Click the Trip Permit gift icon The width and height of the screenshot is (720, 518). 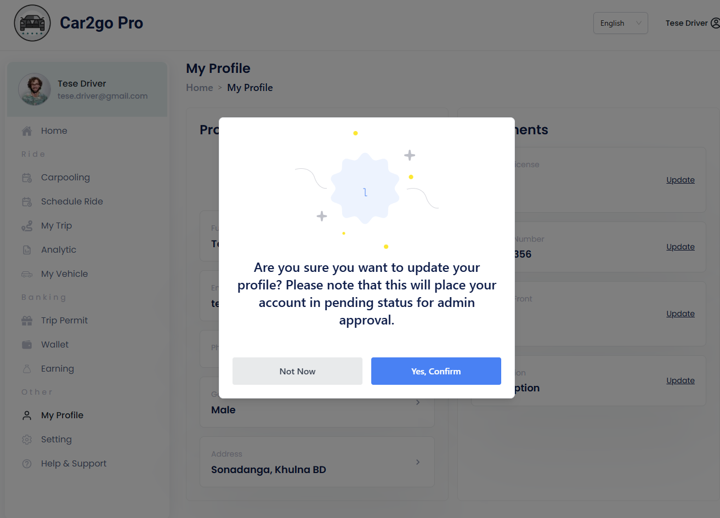(x=27, y=321)
